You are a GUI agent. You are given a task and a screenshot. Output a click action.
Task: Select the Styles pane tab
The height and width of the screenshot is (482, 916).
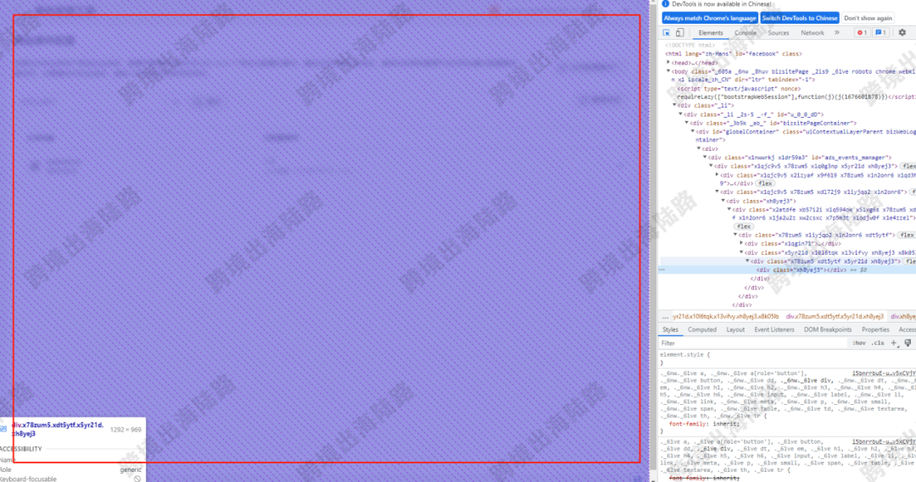[x=670, y=330]
